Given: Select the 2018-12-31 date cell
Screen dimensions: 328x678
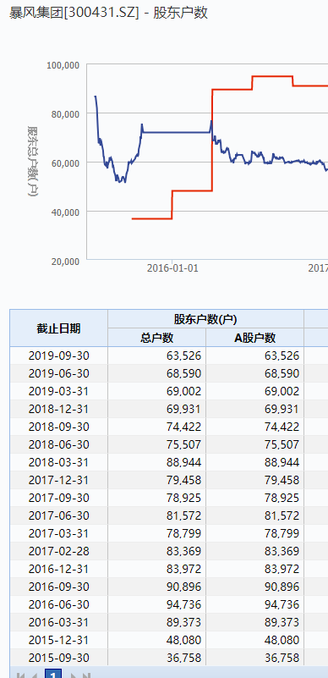Looking at the screenshot, I should [58, 409].
